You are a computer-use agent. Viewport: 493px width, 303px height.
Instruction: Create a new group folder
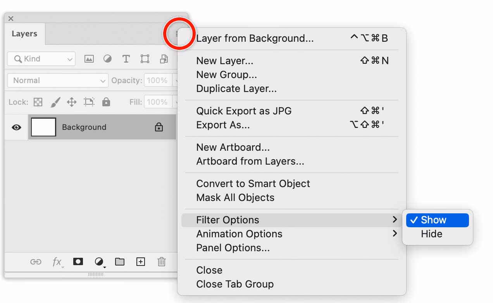click(120, 262)
